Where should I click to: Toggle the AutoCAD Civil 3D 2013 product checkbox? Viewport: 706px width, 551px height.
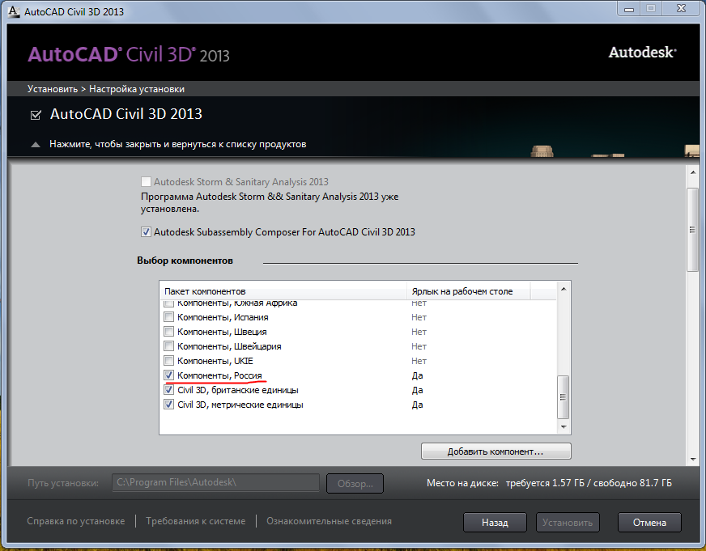pos(36,115)
